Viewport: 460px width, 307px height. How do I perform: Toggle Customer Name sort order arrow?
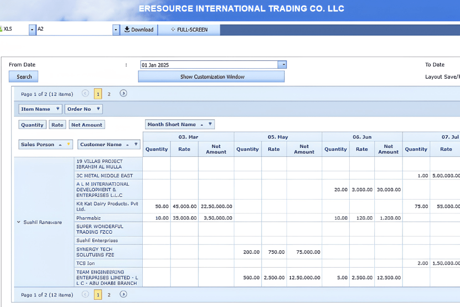[127, 145]
